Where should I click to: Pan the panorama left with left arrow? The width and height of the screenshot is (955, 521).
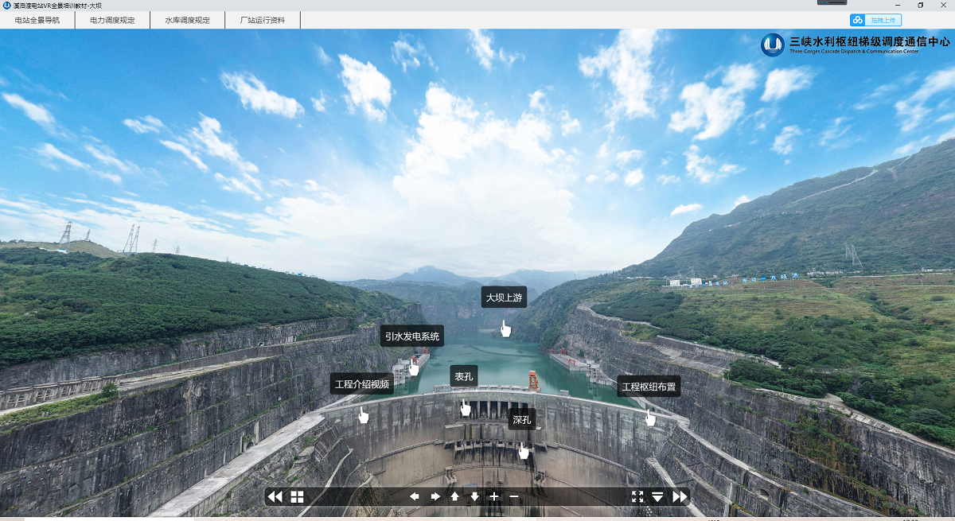coord(415,496)
